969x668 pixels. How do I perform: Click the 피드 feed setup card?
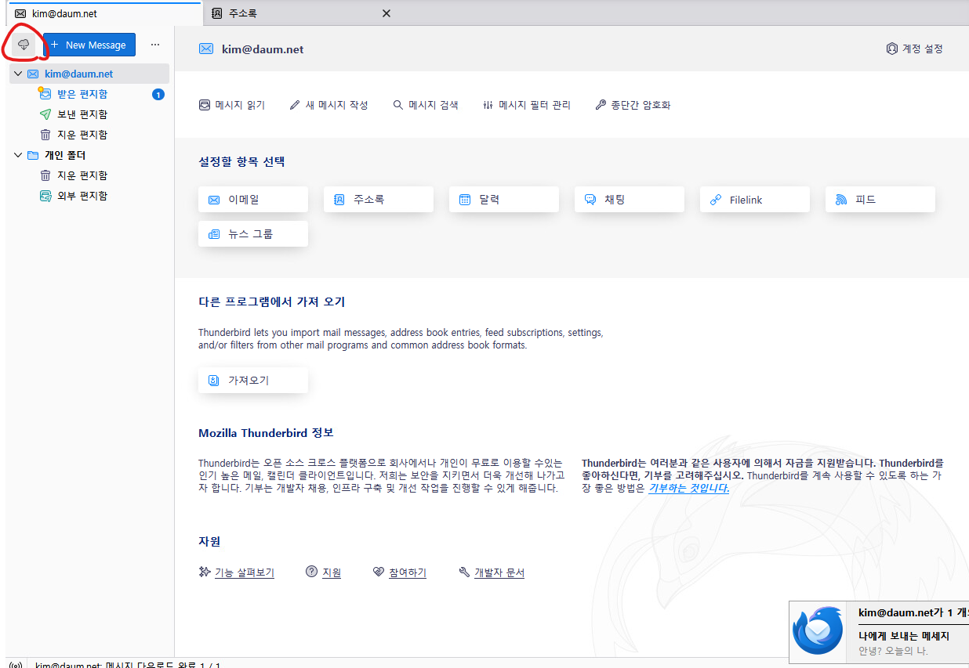pos(880,200)
